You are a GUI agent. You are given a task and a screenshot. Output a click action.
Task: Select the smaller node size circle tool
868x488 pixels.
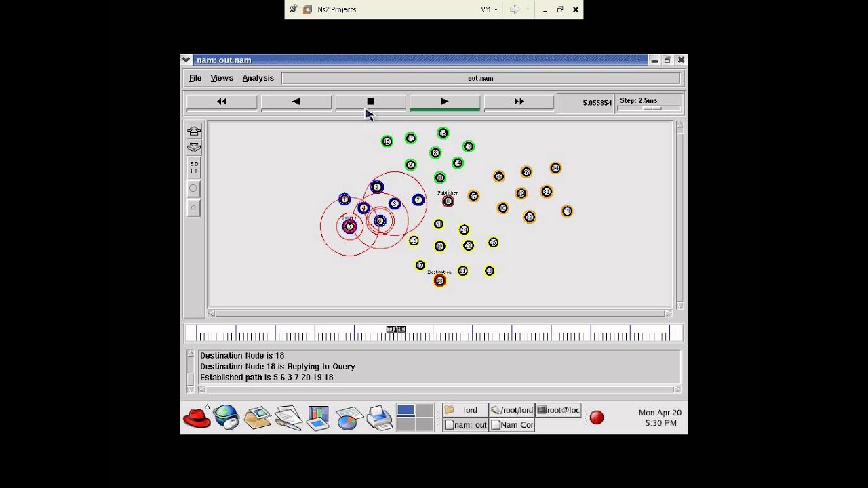click(194, 207)
